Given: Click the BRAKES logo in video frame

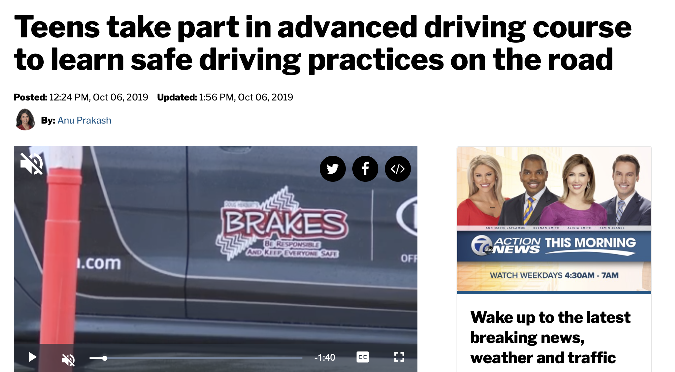Looking at the screenshot, I should click(x=282, y=224).
